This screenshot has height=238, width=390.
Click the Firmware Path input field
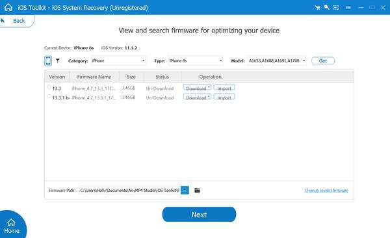tap(130, 190)
